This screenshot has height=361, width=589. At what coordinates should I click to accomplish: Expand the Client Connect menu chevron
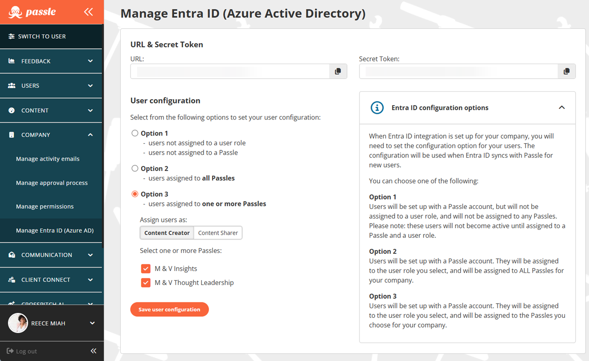pyautogui.click(x=90, y=280)
